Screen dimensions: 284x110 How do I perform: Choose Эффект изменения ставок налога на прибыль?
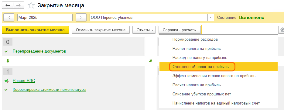(x=218, y=76)
